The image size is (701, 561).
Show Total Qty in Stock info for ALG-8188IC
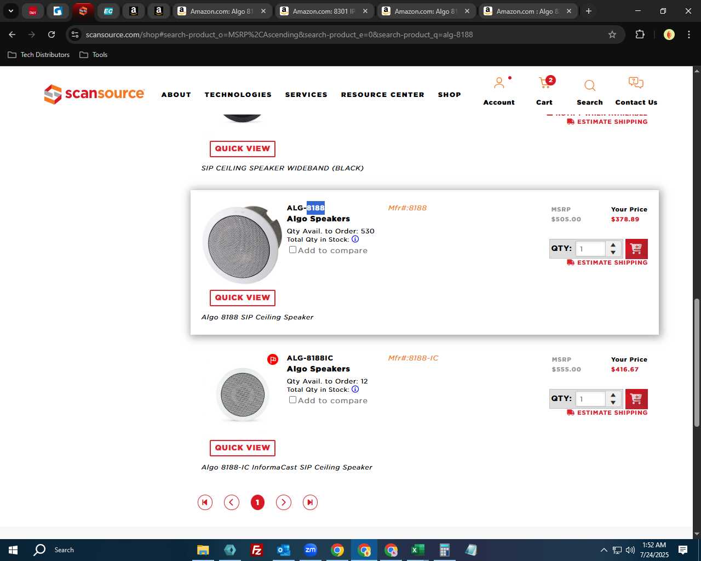coord(355,390)
